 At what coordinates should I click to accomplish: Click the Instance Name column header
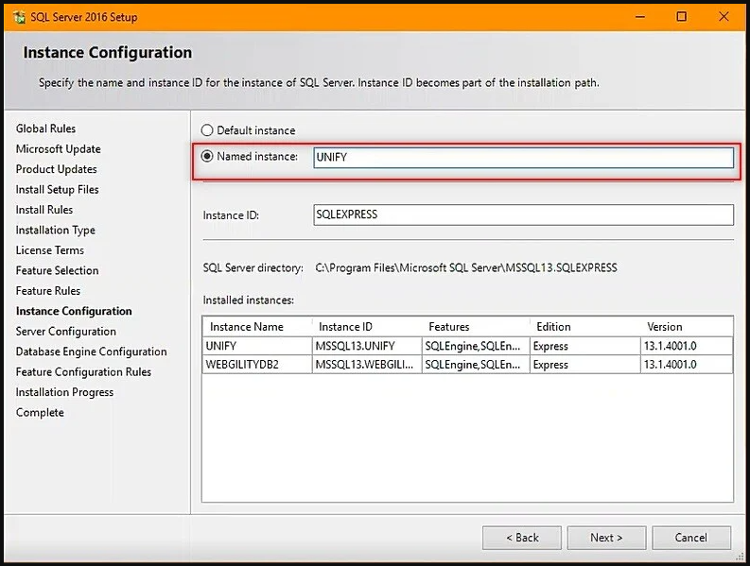(247, 327)
